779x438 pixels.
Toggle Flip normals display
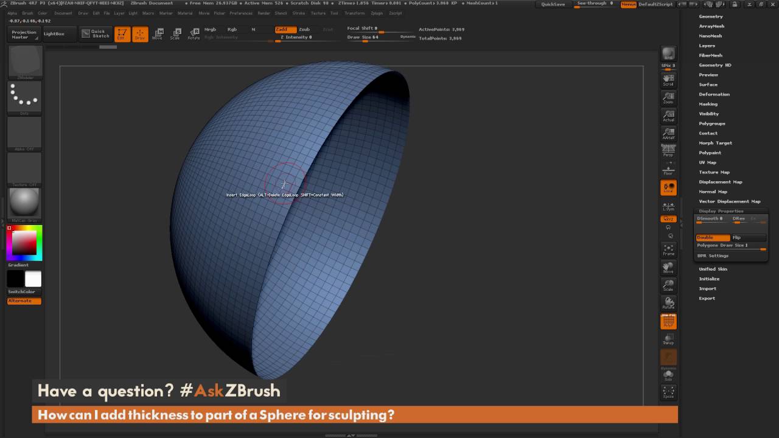point(749,237)
